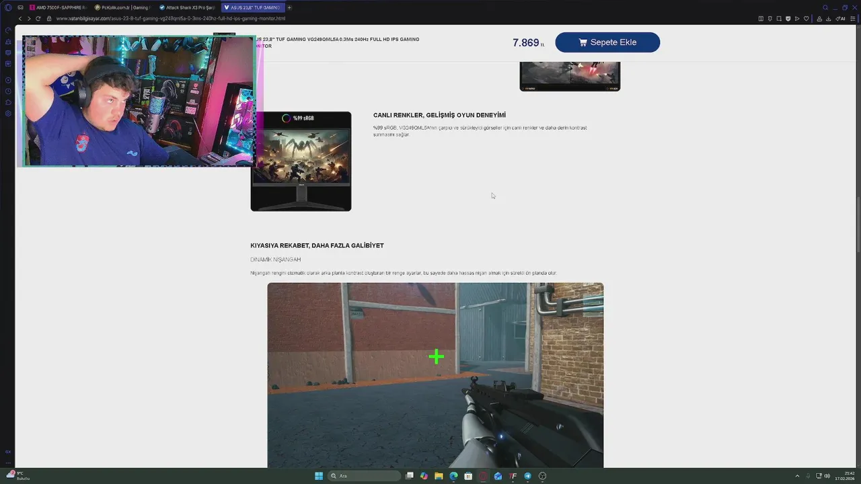Open File Explorer from taskbar

(439, 476)
